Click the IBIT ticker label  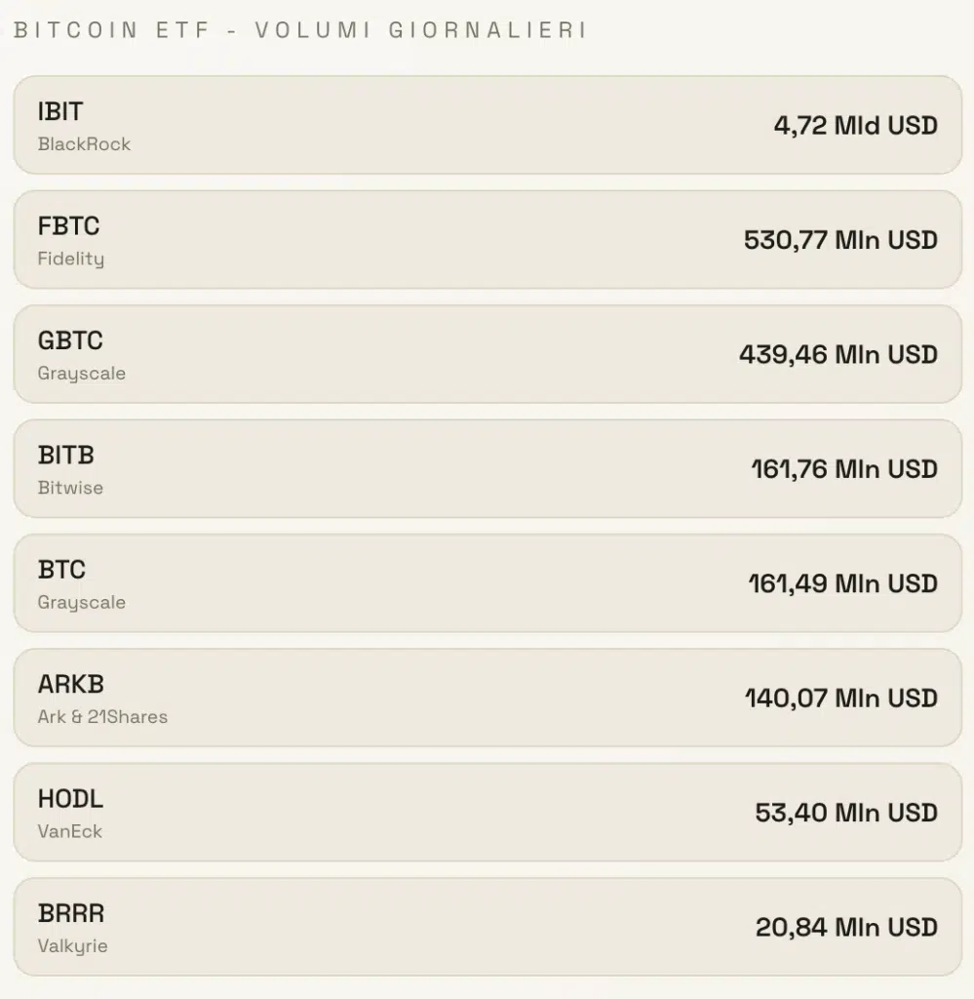tap(59, 111)
